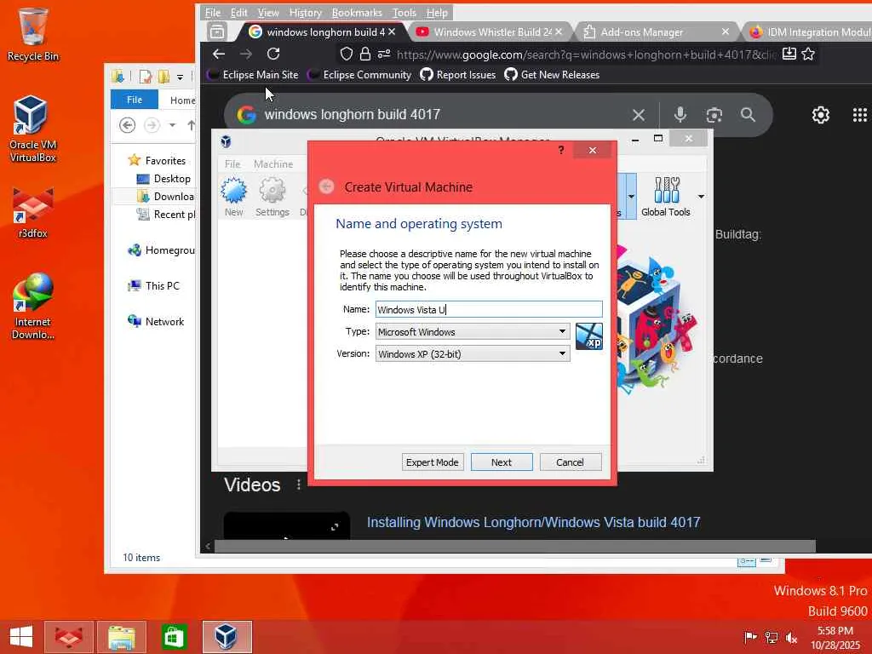
Task: Click the Google search by image camera icon
Action: pos(714,115)
